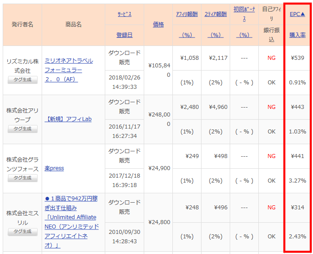
Task: Click (%) link under 2ティア報酬
Action: (x=215, y=35)
